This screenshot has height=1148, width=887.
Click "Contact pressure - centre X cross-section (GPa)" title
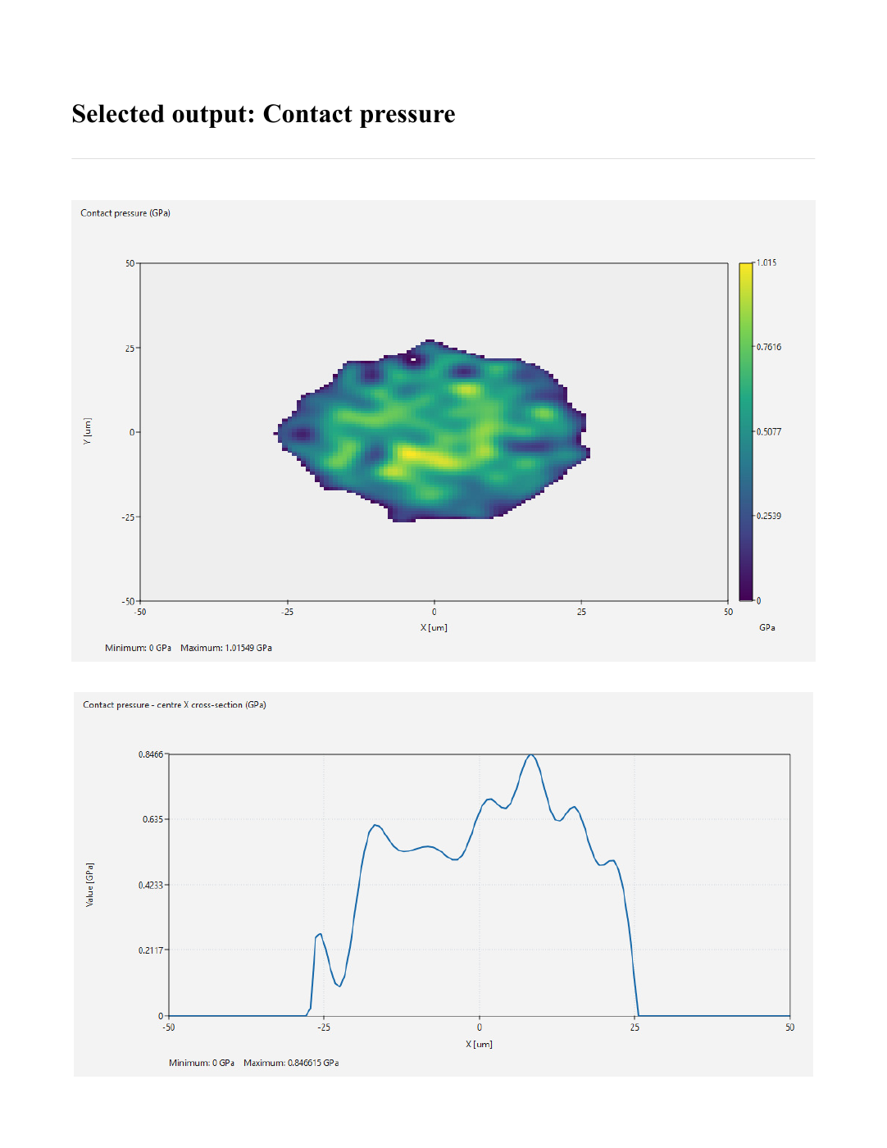coord(175,705)
